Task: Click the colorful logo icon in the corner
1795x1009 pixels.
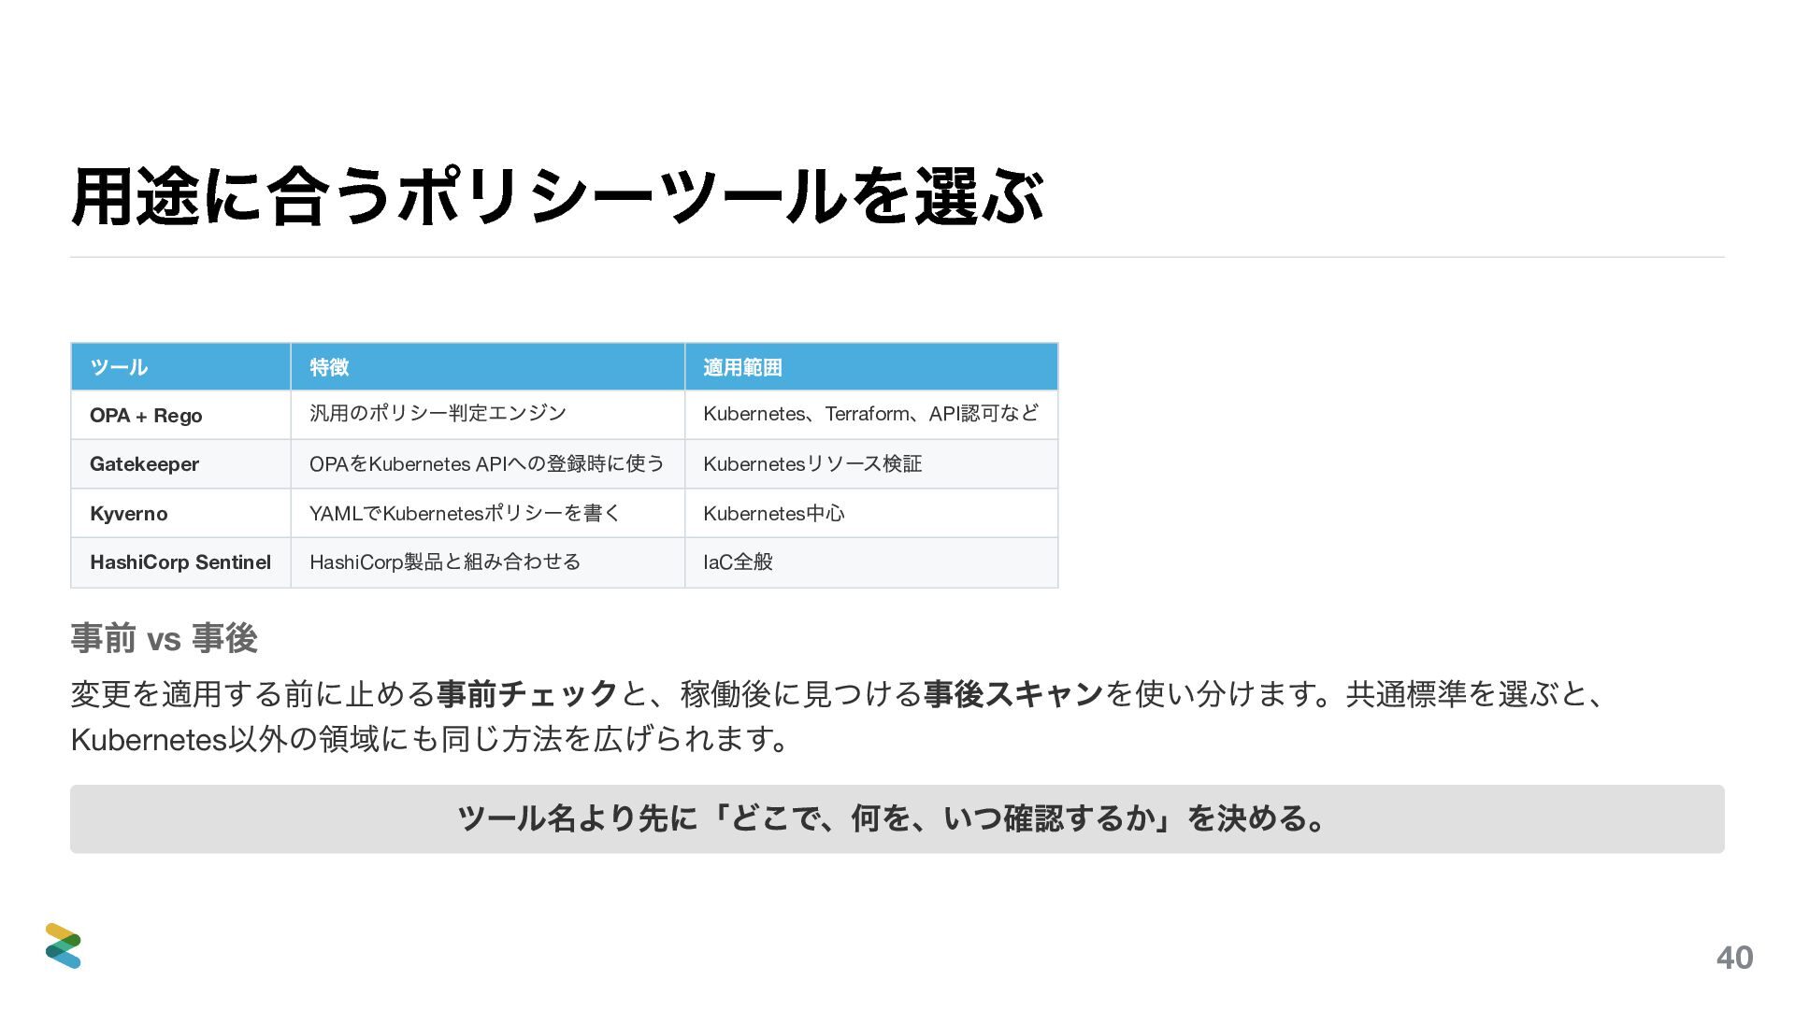Action: point(64,945)
